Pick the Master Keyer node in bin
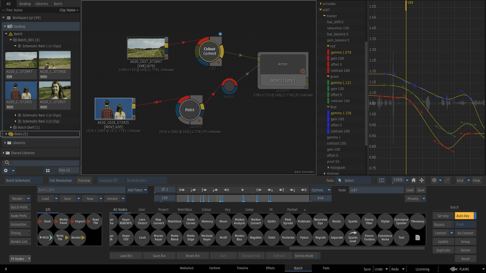This screenshot has width=486, height=273. [158, 237]
